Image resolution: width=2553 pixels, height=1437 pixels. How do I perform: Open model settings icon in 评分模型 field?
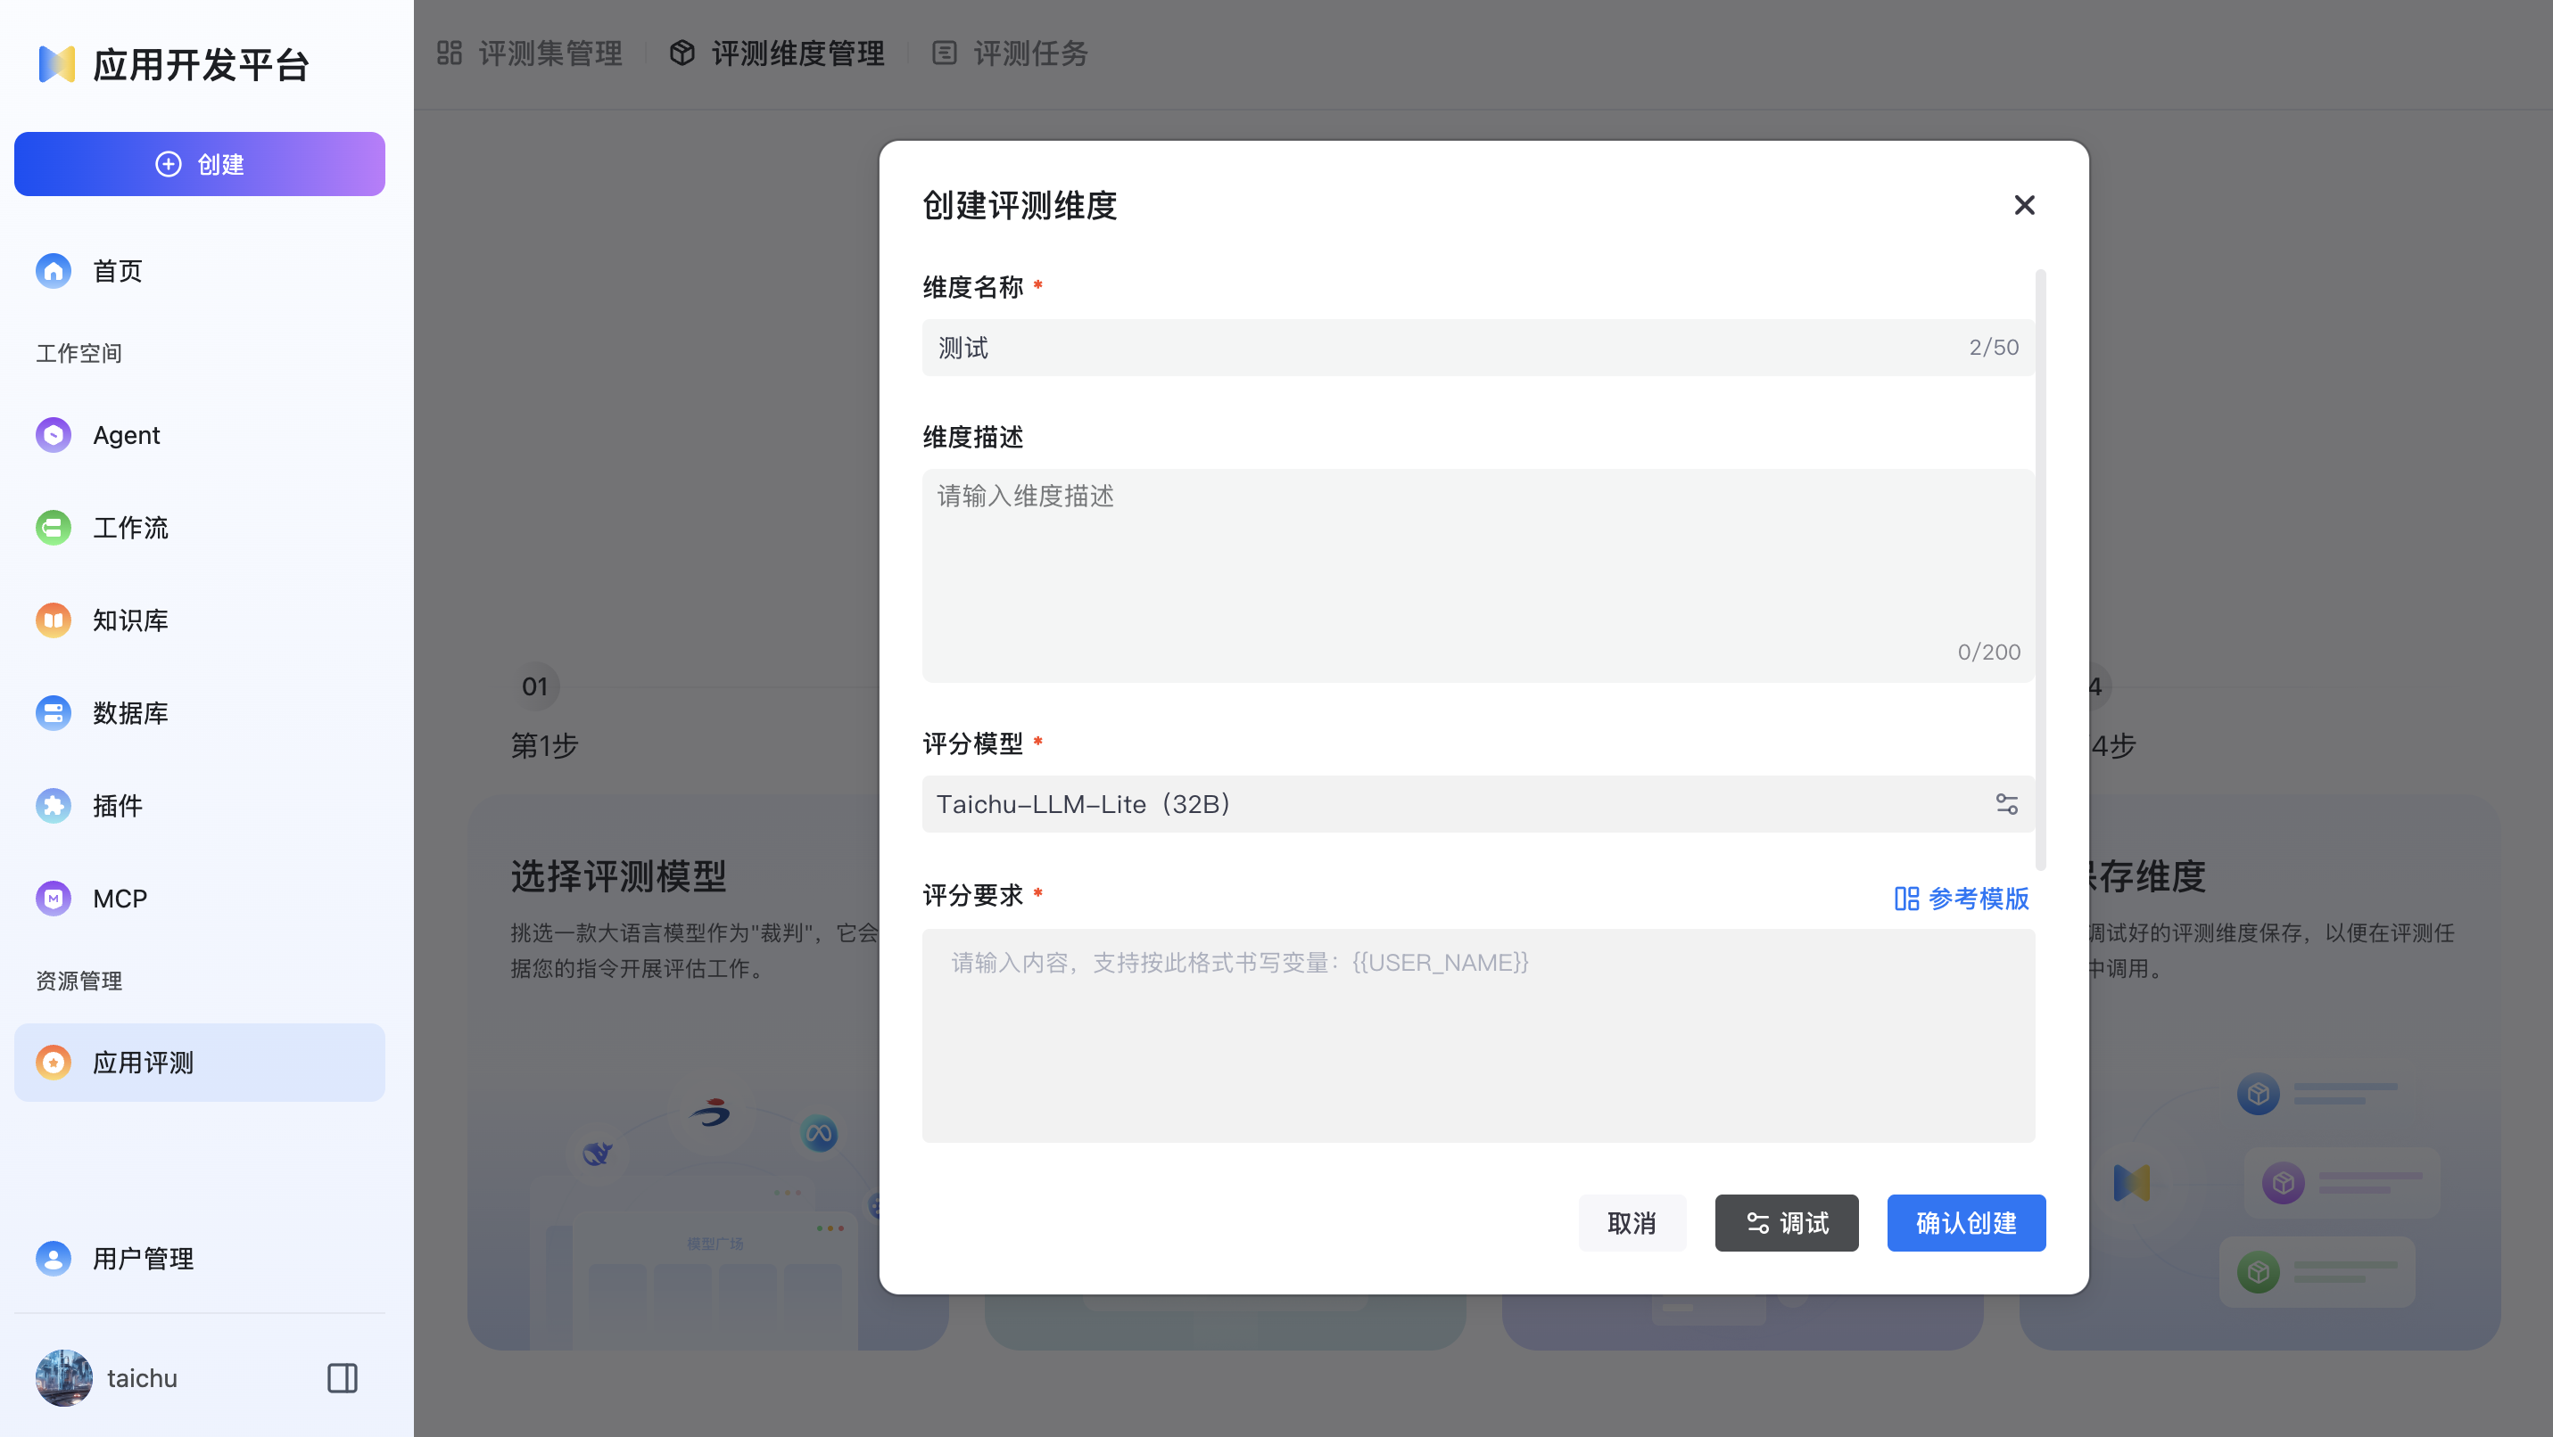[2006, 804]
